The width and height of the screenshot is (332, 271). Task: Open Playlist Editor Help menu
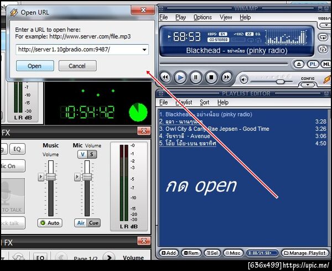tap(223, 102)
